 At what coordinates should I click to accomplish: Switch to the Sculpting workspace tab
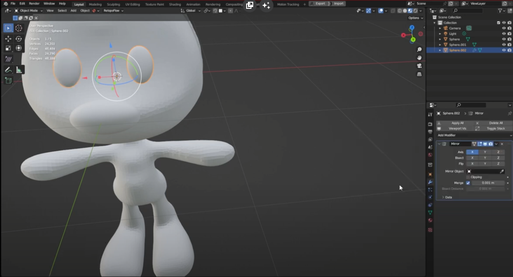113,4
